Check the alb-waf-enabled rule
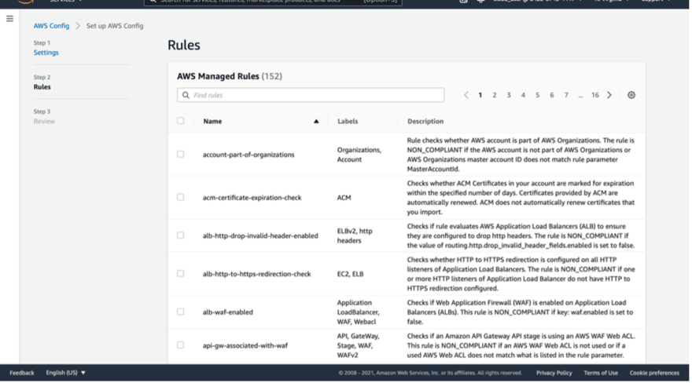 pos(181,312)
